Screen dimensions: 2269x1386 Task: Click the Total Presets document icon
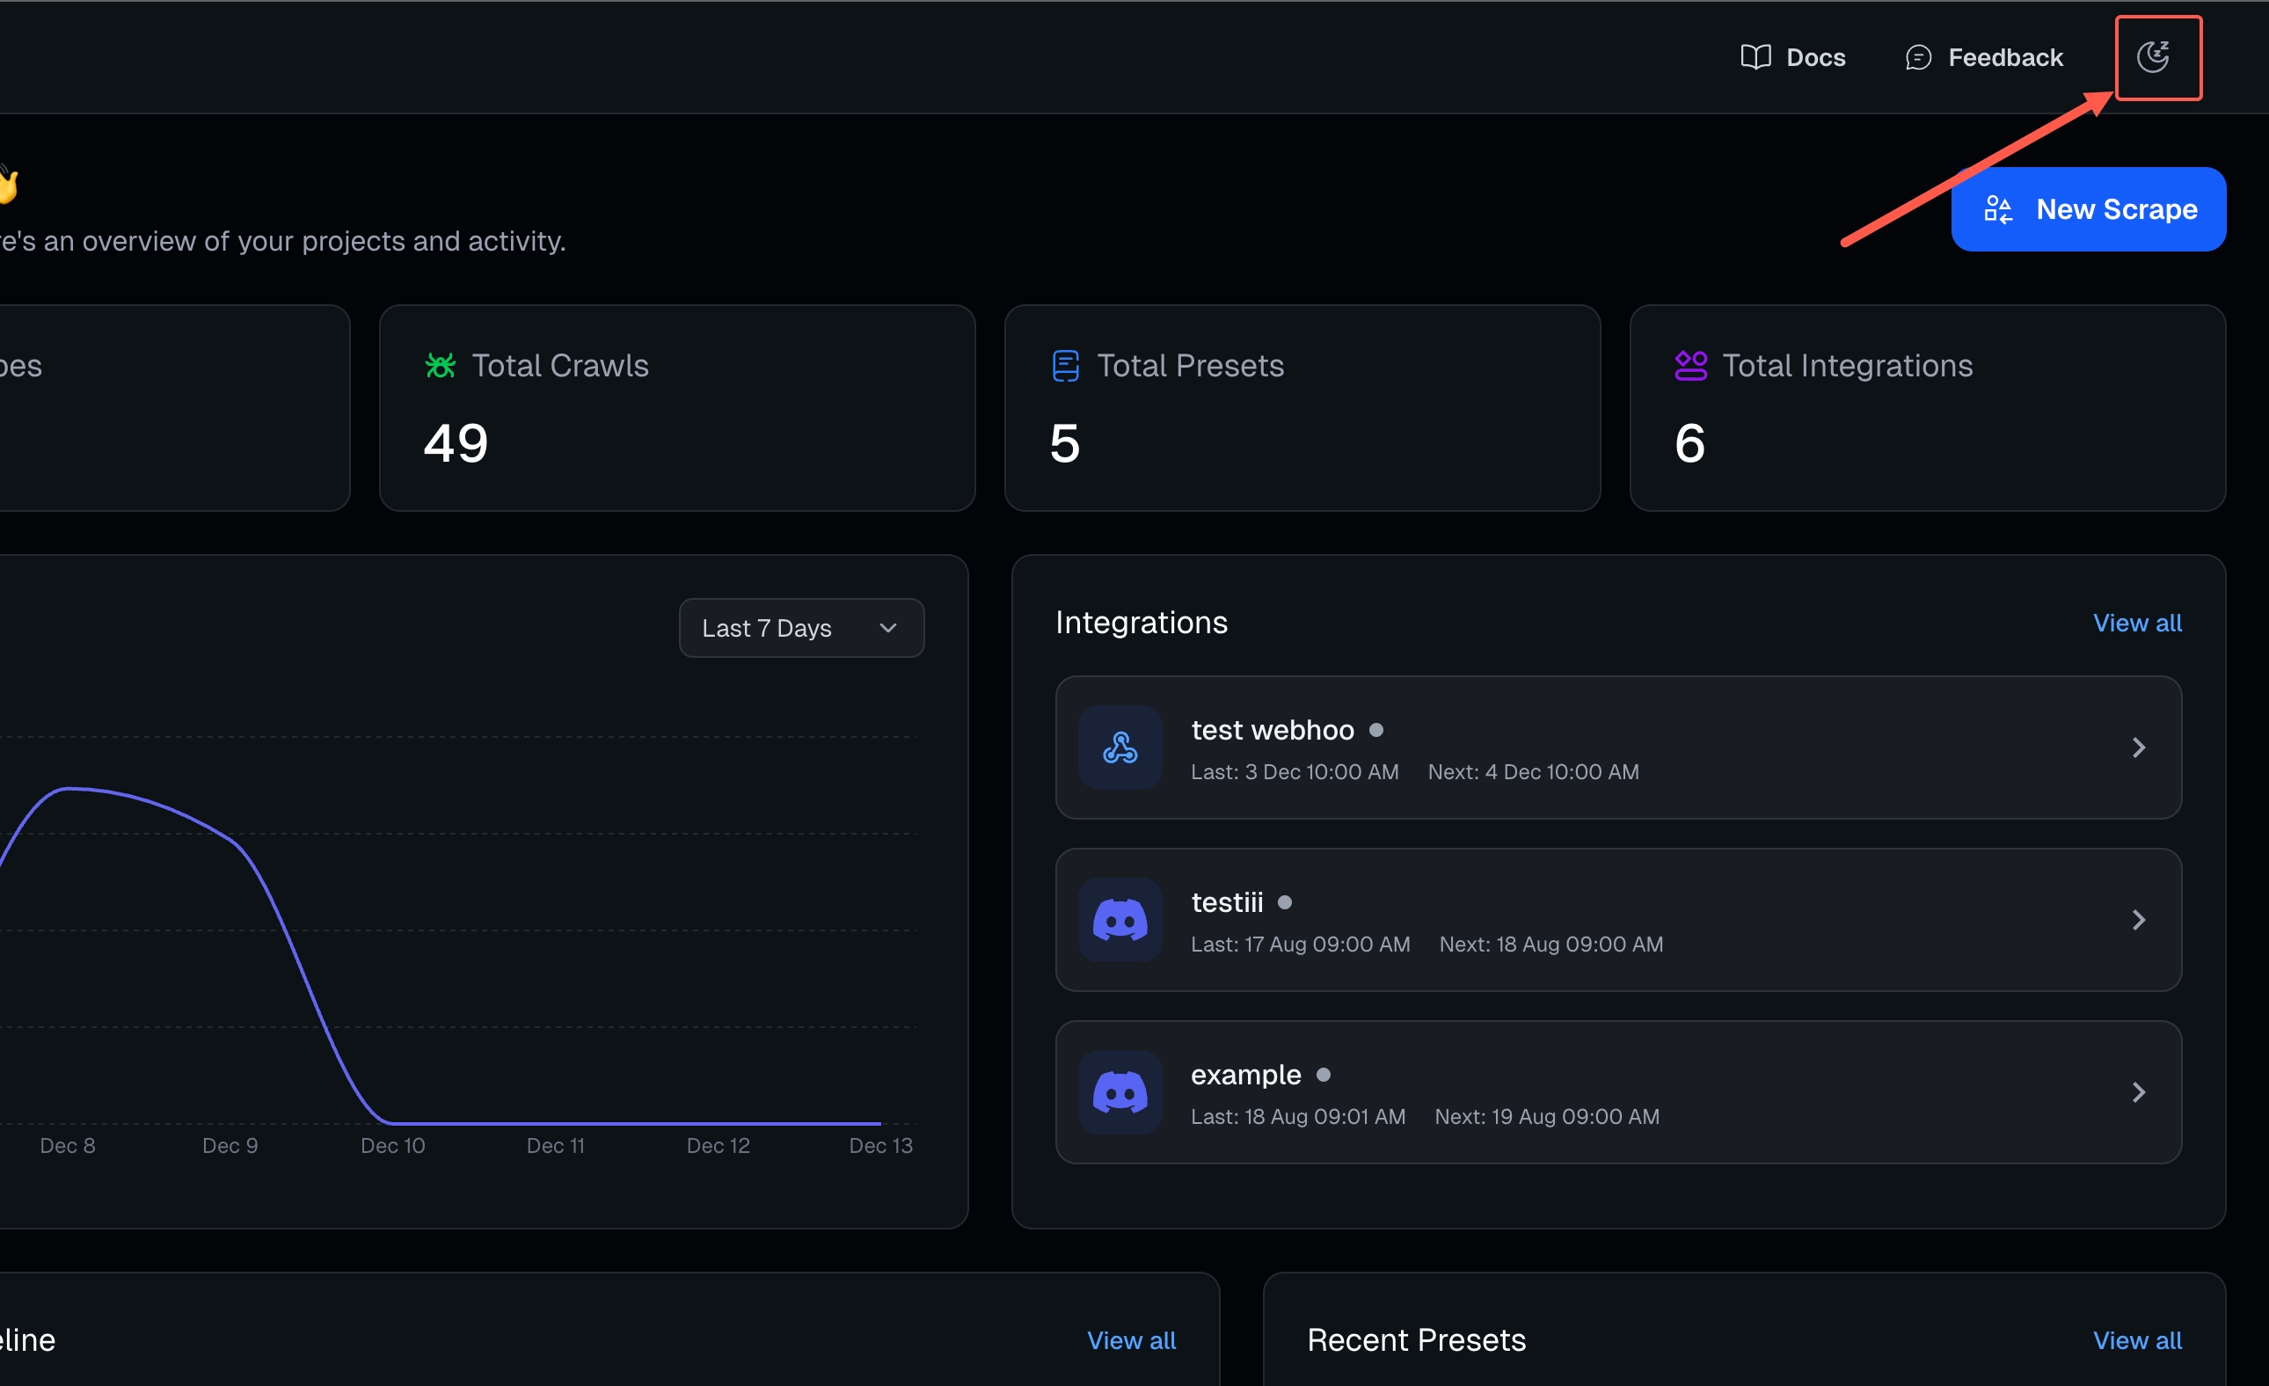[x=1065, y=366]
